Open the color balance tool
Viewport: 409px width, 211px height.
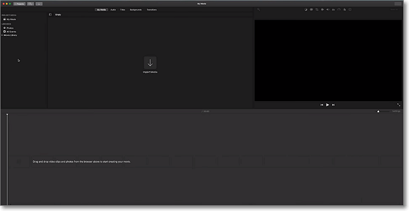(306, 10)
